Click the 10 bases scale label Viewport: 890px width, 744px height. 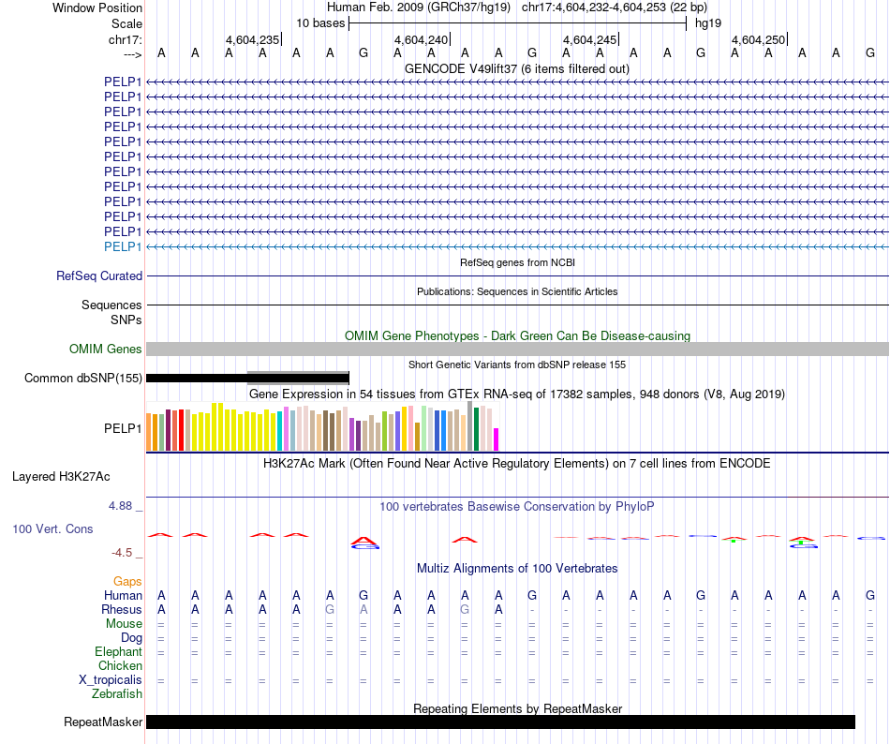(320, 23)
